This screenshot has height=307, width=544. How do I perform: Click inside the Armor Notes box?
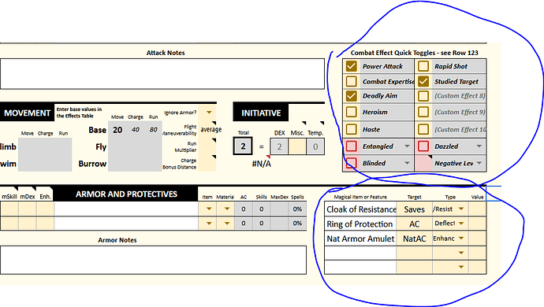[154, 260]
